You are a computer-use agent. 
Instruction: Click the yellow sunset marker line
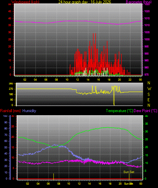(129, 176)
